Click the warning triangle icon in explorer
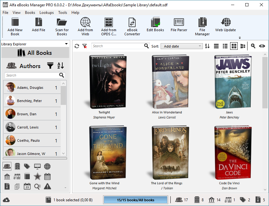The image size is (269, 206). tap(47, 186)
